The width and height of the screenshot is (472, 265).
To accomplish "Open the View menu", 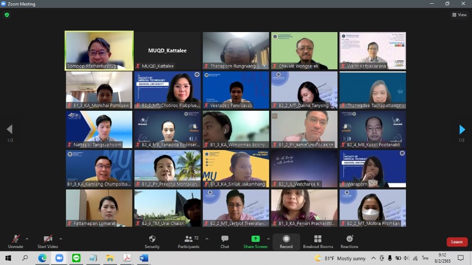I will coord(459,15).
